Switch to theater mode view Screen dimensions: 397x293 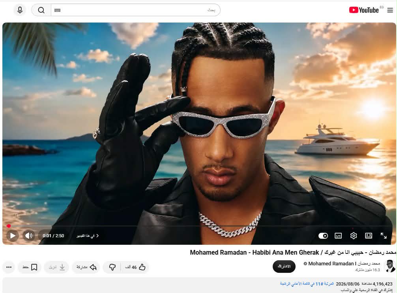coord(369,236)
